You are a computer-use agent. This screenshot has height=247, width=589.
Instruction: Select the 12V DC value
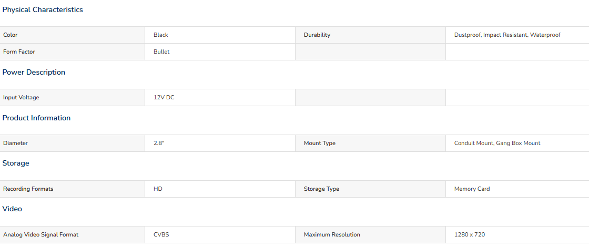tap(164, 98)
